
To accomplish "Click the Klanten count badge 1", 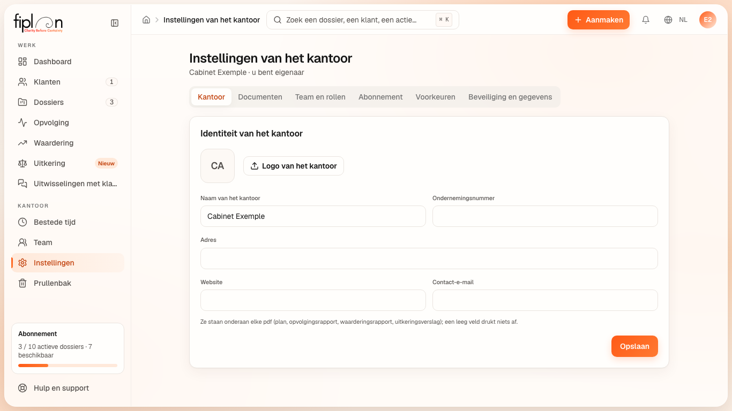I will pyautogui.click(x=111, y=82).
